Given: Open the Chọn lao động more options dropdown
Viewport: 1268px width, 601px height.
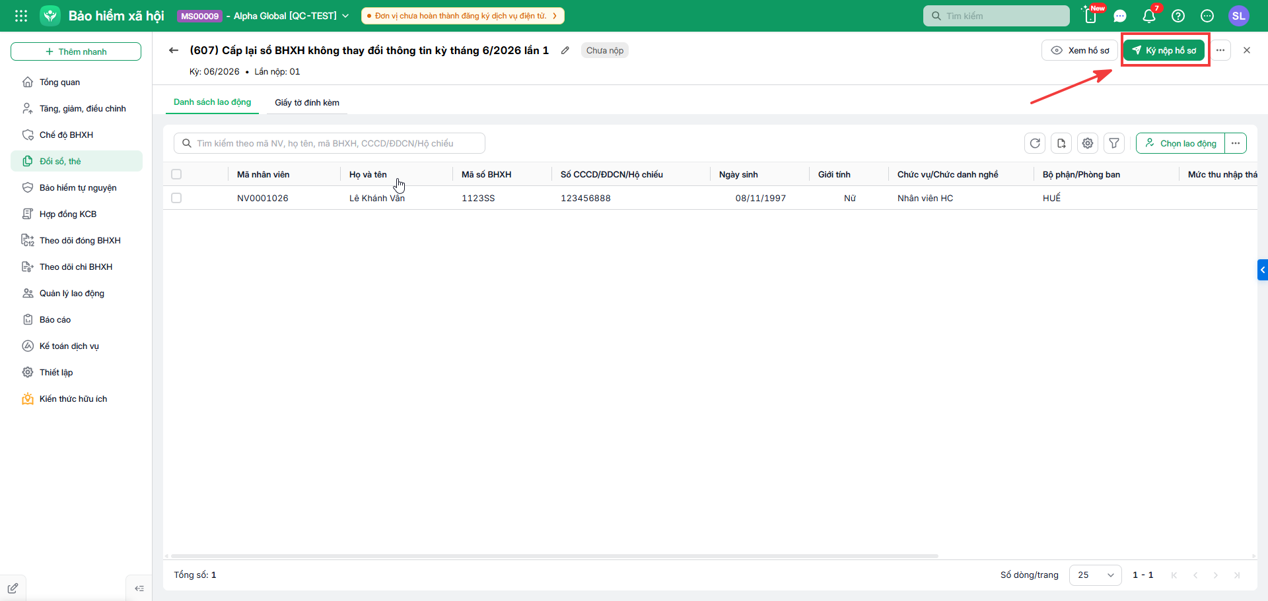Looking at the screenshot, I should click(x=1236, y=143).
